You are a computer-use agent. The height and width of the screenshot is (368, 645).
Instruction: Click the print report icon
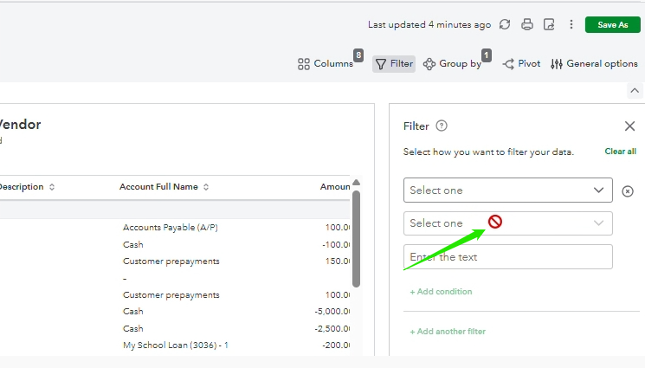point(527,25)
